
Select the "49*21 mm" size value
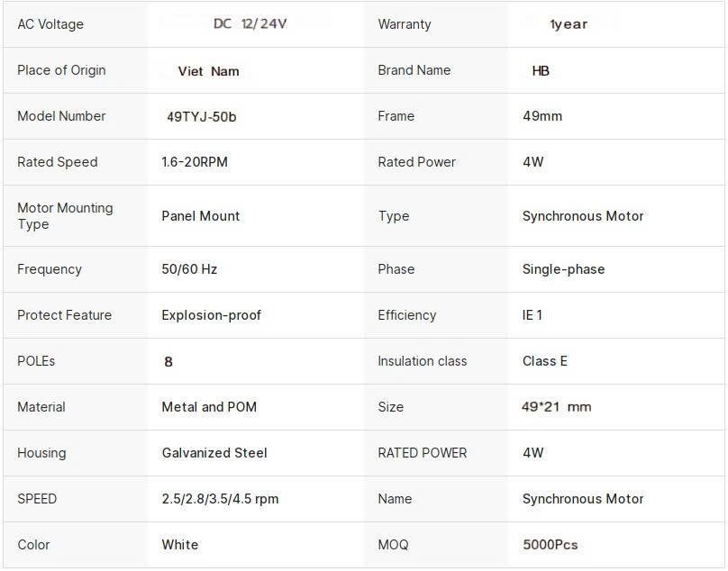(557, 407)
